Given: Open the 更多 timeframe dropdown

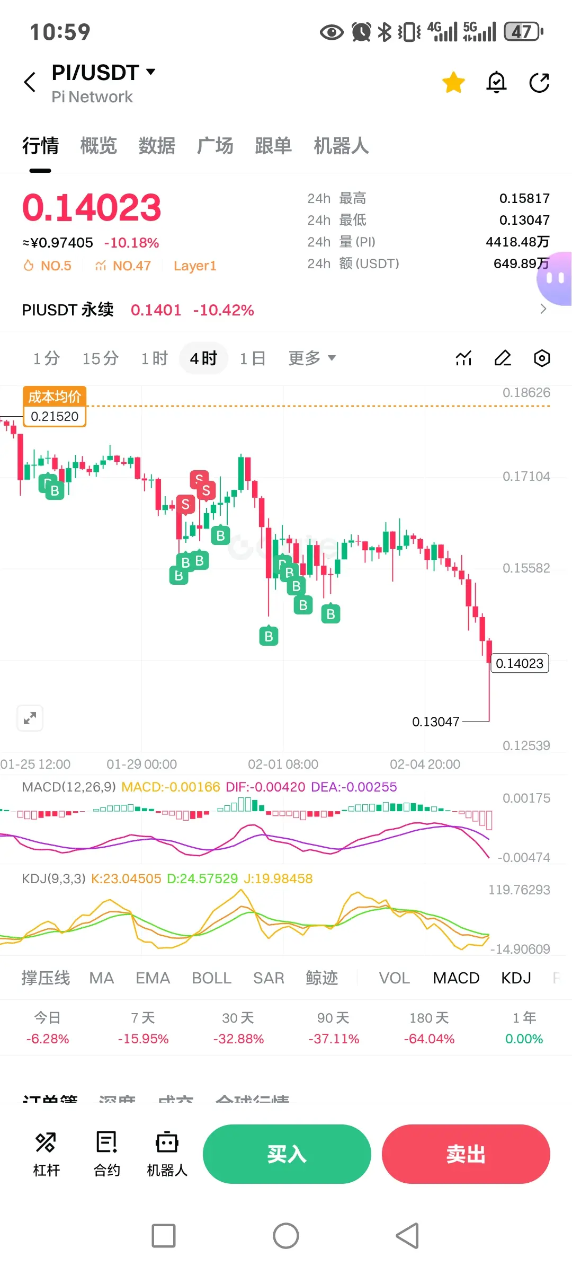Looking at the screenshot, I should coord(312,358).
